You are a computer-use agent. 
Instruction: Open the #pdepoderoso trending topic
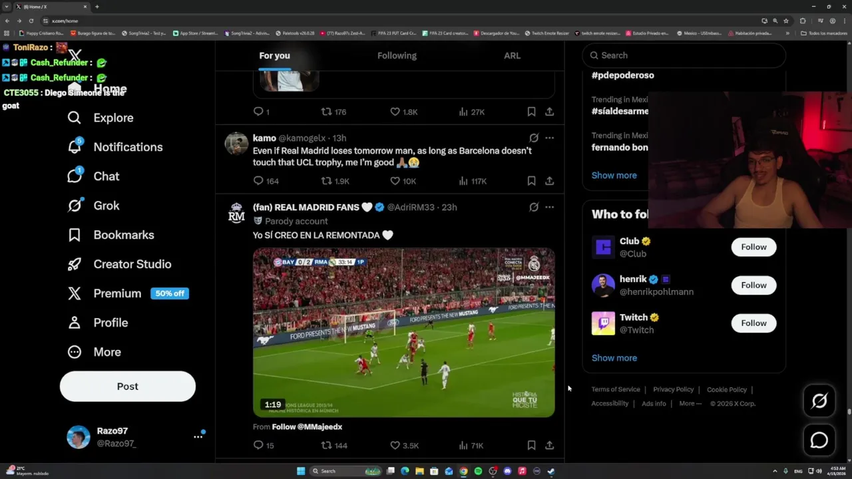coord(622,75)
